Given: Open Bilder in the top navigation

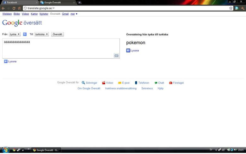Looking at the screenshot, I should tap(17, 14).
